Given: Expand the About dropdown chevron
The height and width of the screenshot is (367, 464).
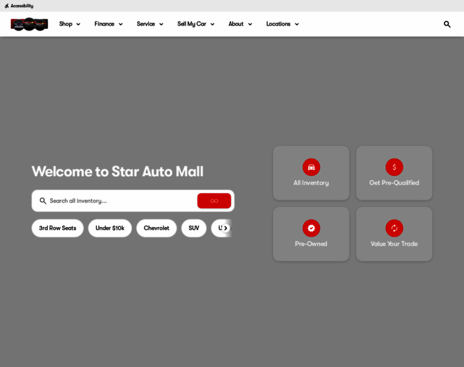Looking at the screenshot, I should tap(250, 24).
